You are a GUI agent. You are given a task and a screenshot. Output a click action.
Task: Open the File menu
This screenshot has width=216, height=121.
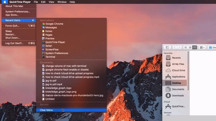pyautogui.click(x=36, y=2)
